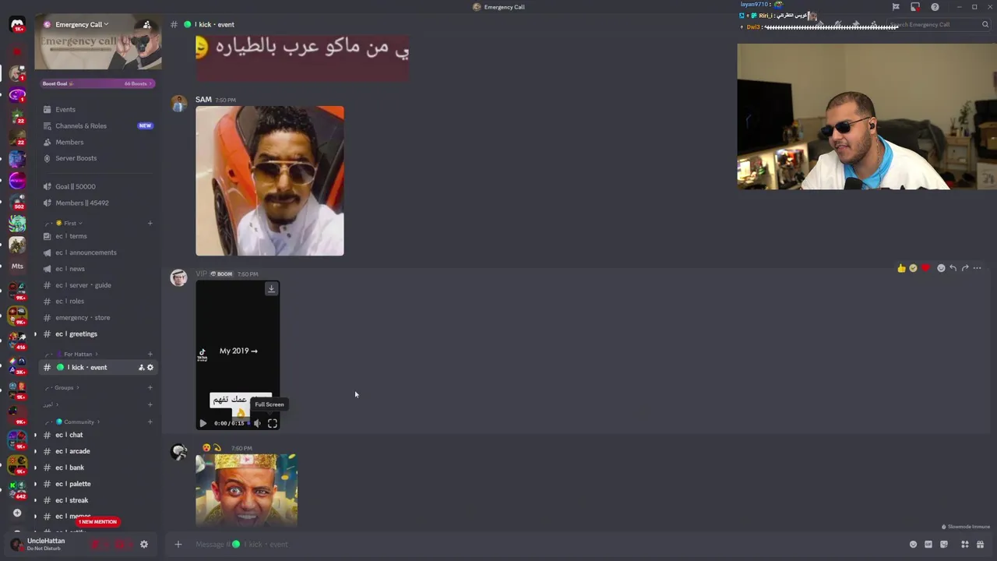Join Goal || 50000 voice channel
Image resolution: width=997 pixels, height=561 pixels.
coord(98,186)
